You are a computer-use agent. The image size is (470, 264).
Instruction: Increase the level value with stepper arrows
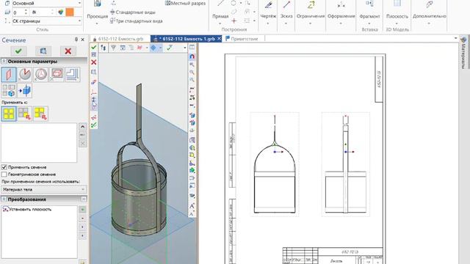pos(26,11)
